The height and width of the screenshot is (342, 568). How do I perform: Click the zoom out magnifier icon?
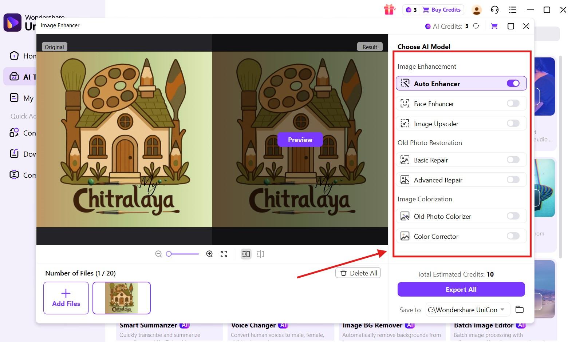coord(158,254)
